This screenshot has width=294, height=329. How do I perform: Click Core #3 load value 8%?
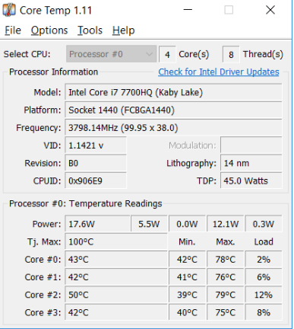click(x=264, y=312)
